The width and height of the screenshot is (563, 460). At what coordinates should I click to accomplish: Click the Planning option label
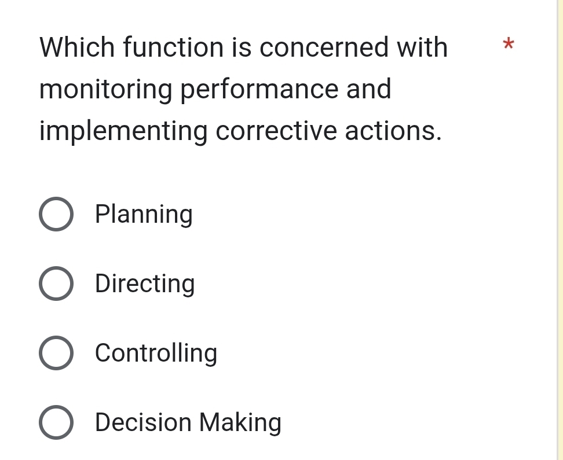(x=144, y=214)
